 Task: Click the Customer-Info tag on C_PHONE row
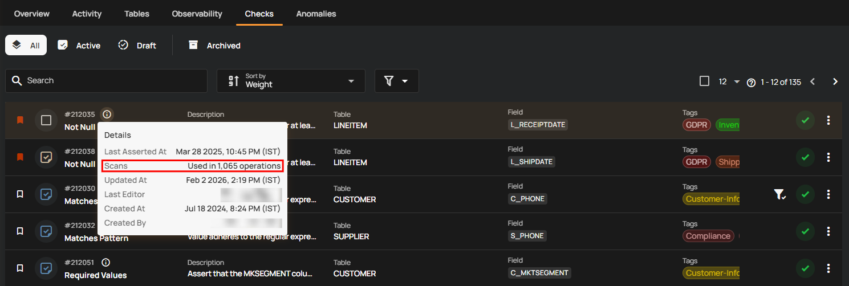pyautogui.click(x=711, y=199)
